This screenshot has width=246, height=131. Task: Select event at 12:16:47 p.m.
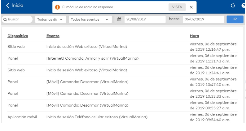tap(122, 47)
